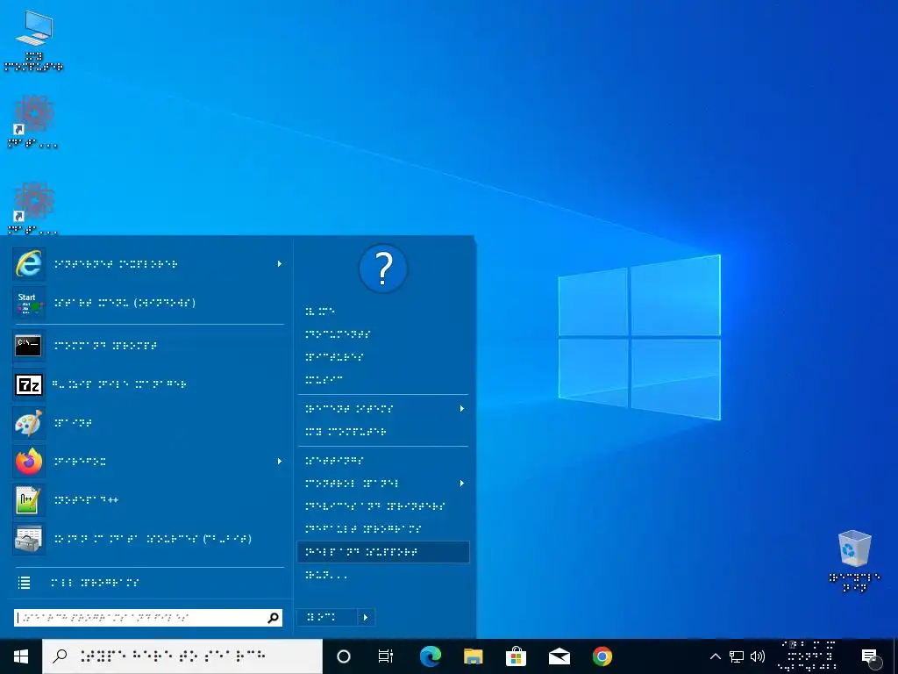Open the 7z File Manager icon
This screenshot has height=674, width=898.
[x=29, y=384]
